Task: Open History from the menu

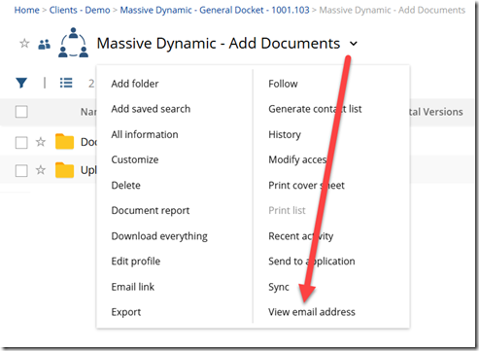Action: [x=285, y=134]
